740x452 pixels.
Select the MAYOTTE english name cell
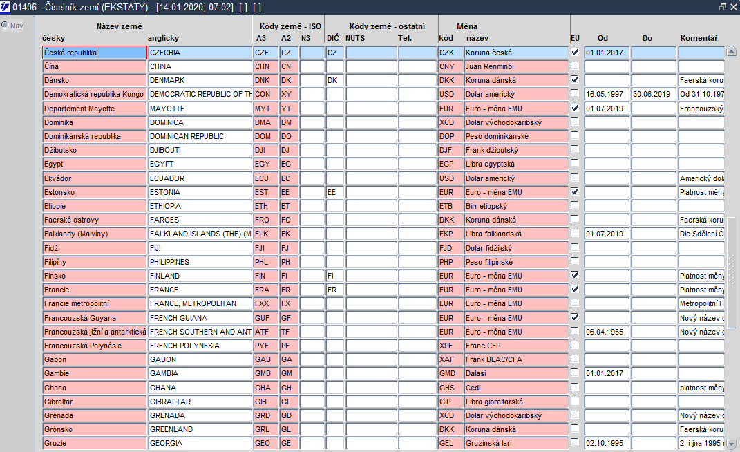pyautogui.click(x=200, y=109)
